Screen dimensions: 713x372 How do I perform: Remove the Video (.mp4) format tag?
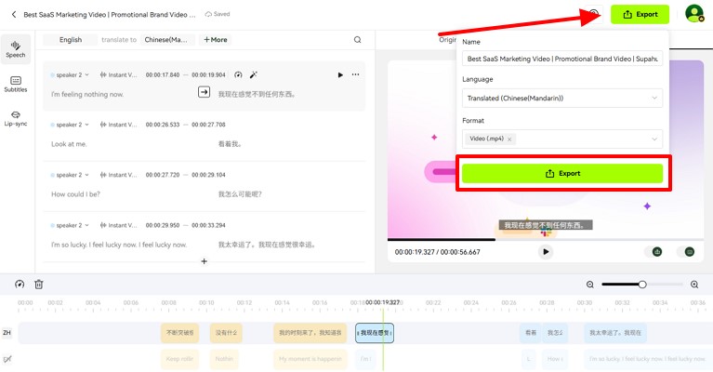tap(509, 139)
